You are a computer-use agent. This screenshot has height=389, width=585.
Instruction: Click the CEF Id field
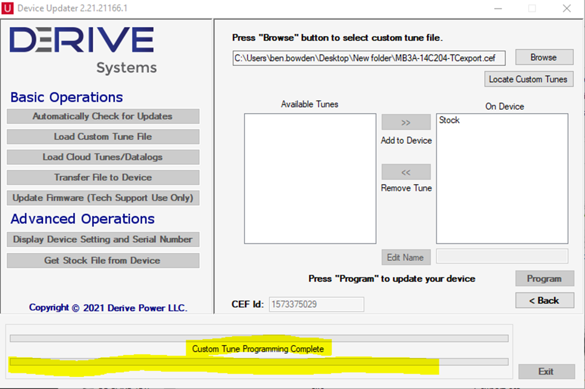click(316, 304)
